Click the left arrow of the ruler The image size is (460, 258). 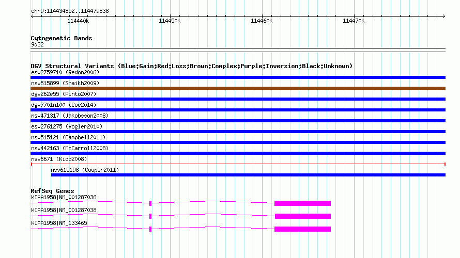click(32, 16)
